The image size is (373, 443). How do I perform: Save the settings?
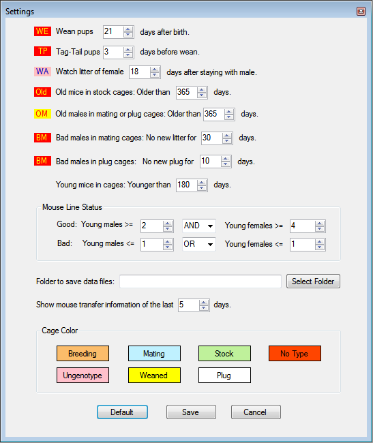(191, 412)
